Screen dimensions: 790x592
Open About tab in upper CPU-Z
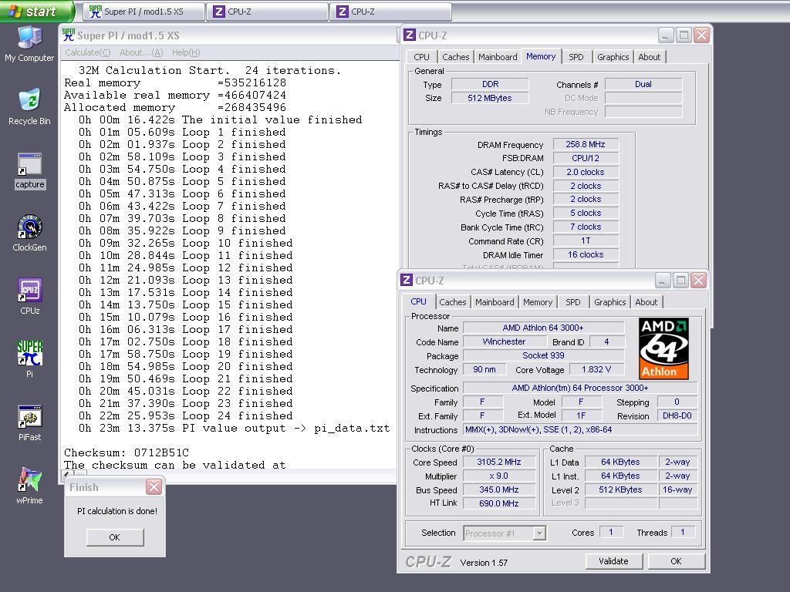(x=650, y=57)
